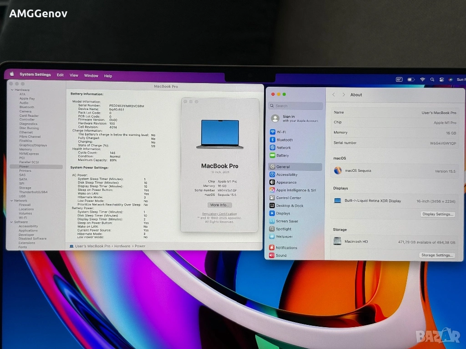
Task: Open Desktop & Dock settings
Action: click(x=289, y=205)
